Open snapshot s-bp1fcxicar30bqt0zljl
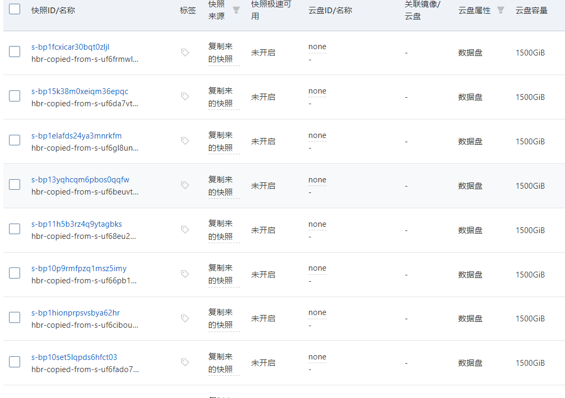Screen dimensions: 565x398 pos(70,47)
